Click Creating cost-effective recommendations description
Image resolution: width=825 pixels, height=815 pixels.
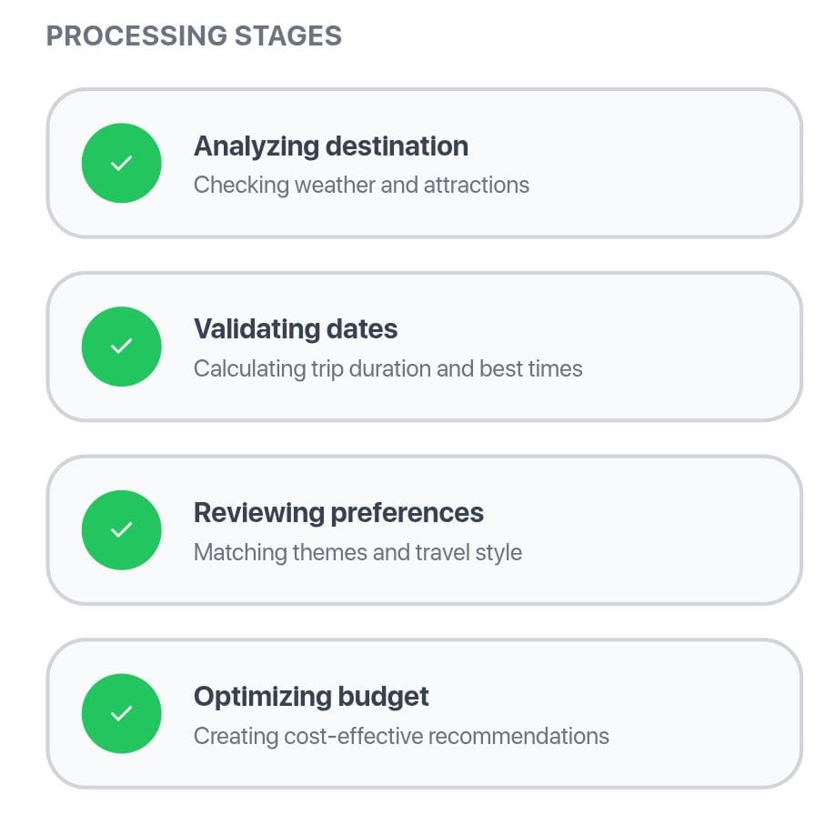(401, 736)
